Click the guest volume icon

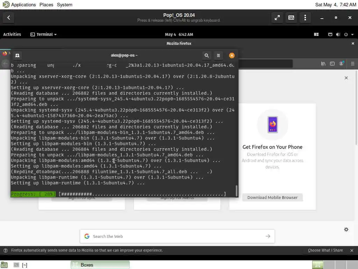pyautogui.click(x=338, y=34)
